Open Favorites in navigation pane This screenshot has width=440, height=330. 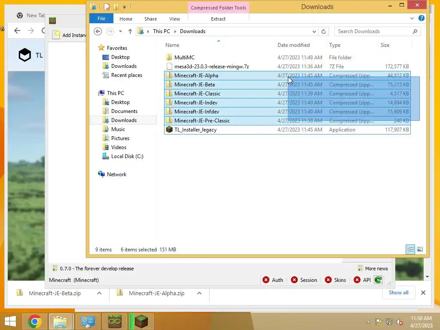tap(117, 48)
